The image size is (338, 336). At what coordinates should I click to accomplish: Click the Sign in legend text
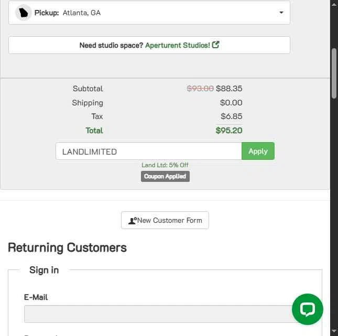coord(44,270)
